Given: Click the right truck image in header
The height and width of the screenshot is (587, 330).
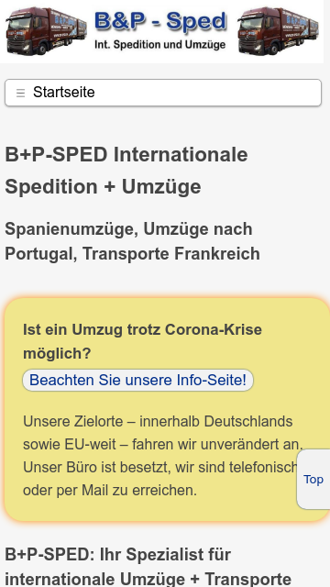Looking at the screenshot, I should coord(278,31).
